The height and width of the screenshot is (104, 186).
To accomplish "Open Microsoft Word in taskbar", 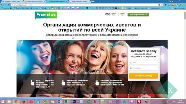I will tap(60, 102).
